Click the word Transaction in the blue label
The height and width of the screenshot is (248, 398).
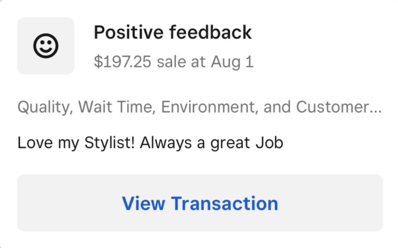point(225,203)
